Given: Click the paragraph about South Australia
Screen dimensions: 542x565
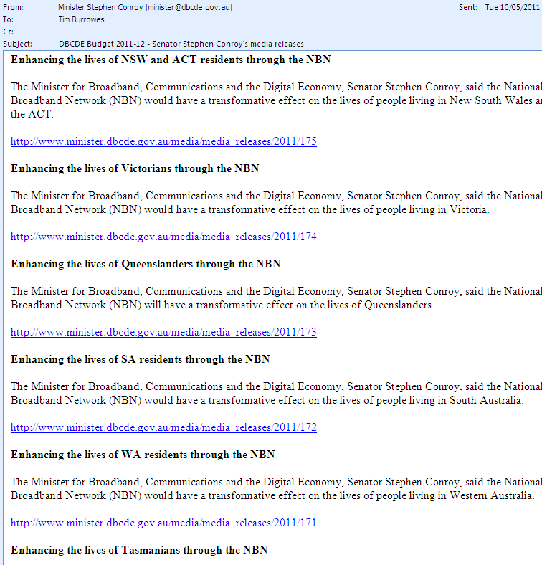Looking at the screenshot, I should pos(277,393).
